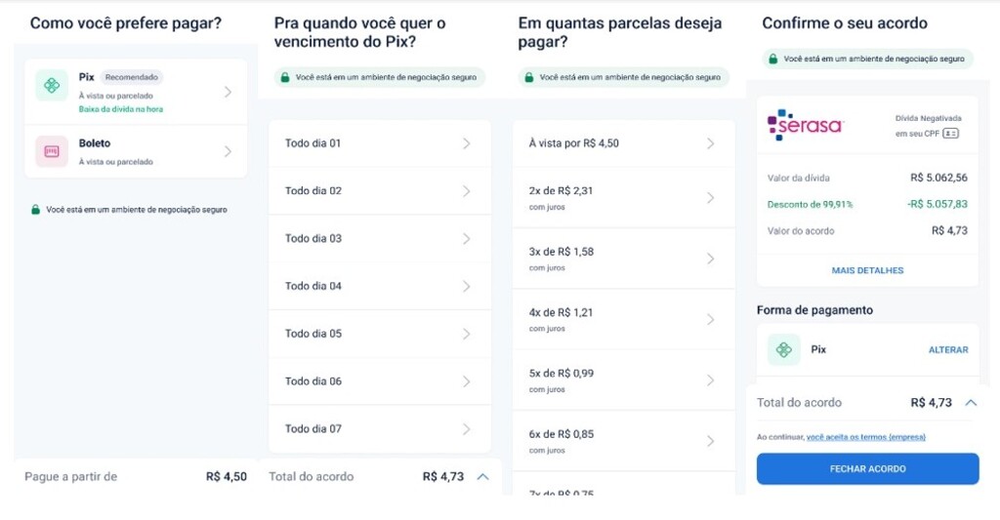Open the Boleto option arrow
Image resolution: width=1000 pixels, height=520 pixels.
228,151
